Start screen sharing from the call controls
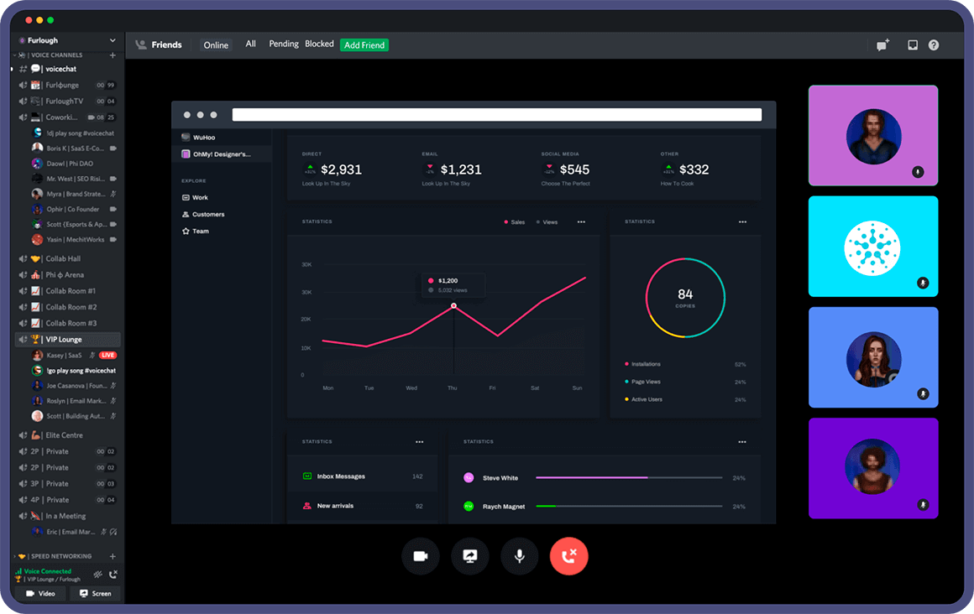The image size is (974, 614). pyautogui.click(x=470, y=556)
